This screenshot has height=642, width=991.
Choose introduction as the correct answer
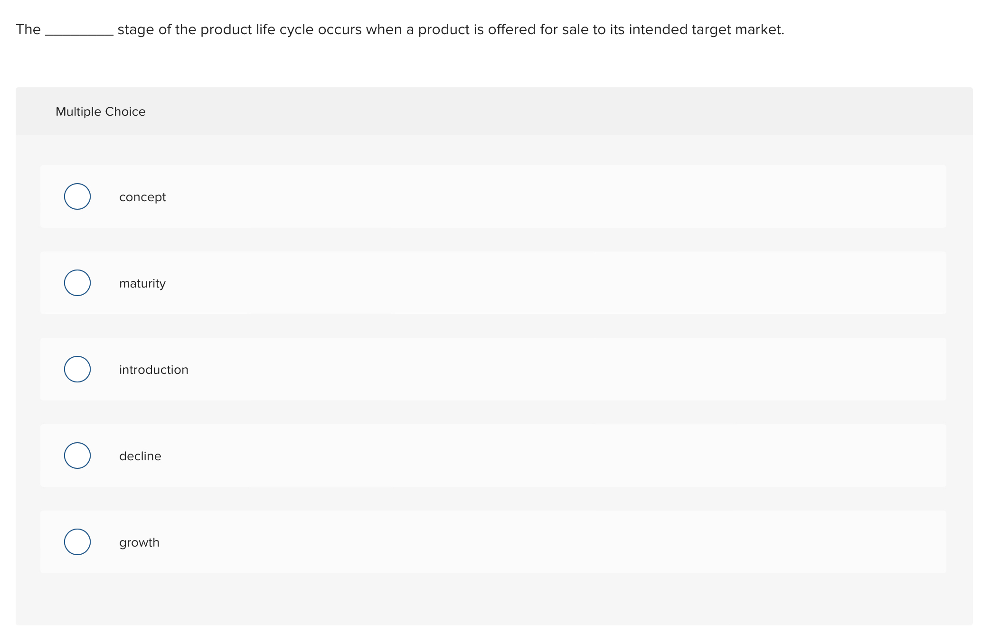pos(77,369)
